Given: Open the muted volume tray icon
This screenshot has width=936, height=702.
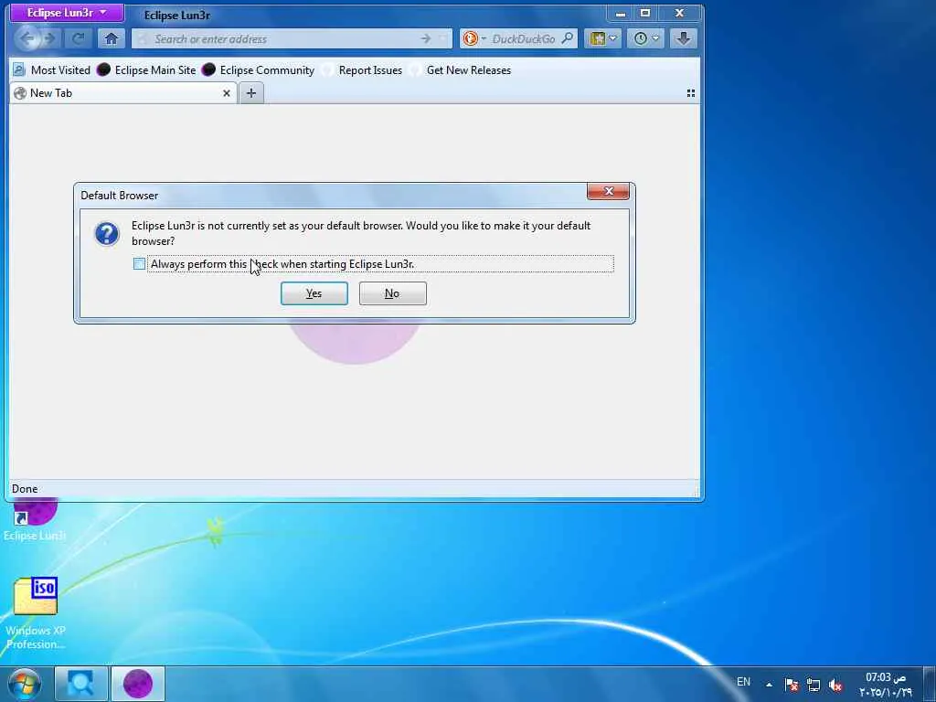Looking at the screenshot, I should click(x=835, y=685).
